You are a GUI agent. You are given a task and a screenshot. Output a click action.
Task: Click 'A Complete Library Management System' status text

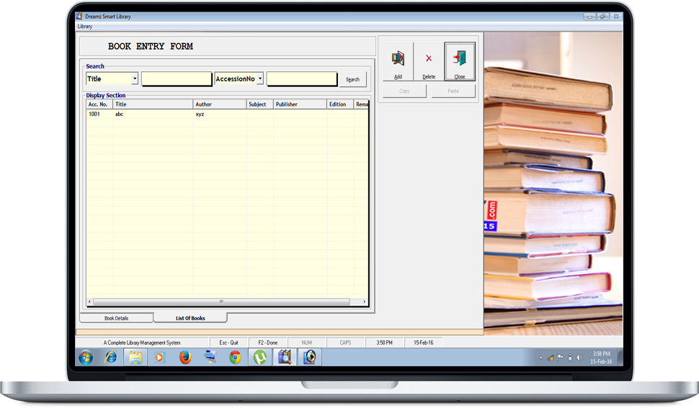(x=142, y=343)
